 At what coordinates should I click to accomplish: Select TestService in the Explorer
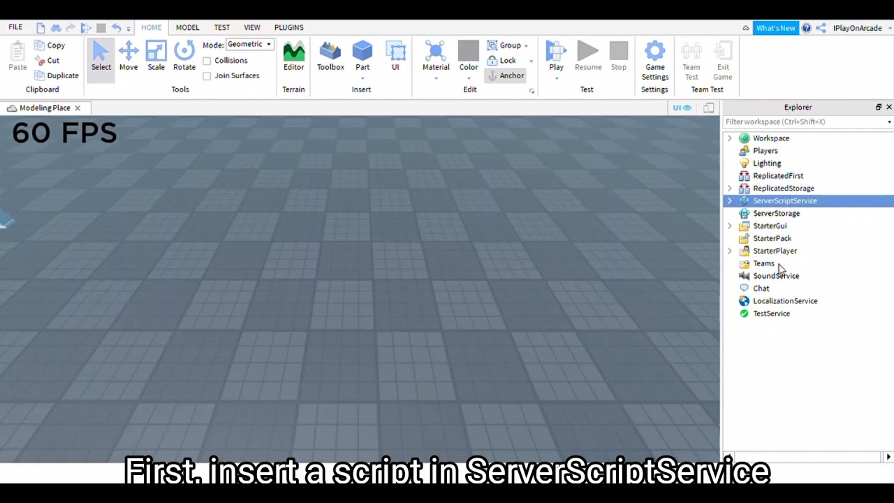(771, 314)
